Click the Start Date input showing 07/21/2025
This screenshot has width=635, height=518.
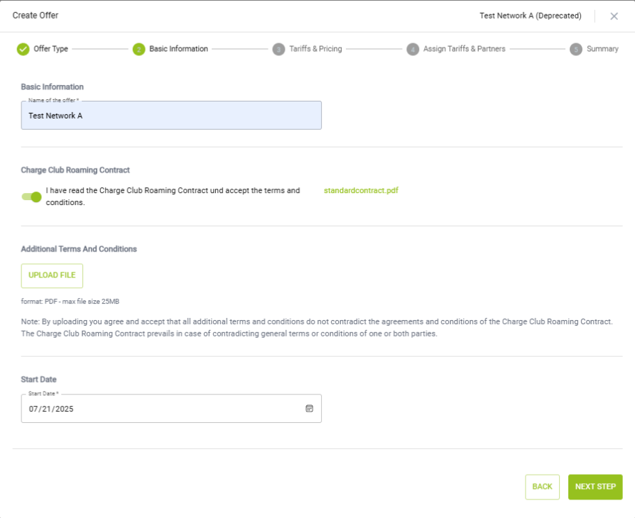tap(171, 408)
